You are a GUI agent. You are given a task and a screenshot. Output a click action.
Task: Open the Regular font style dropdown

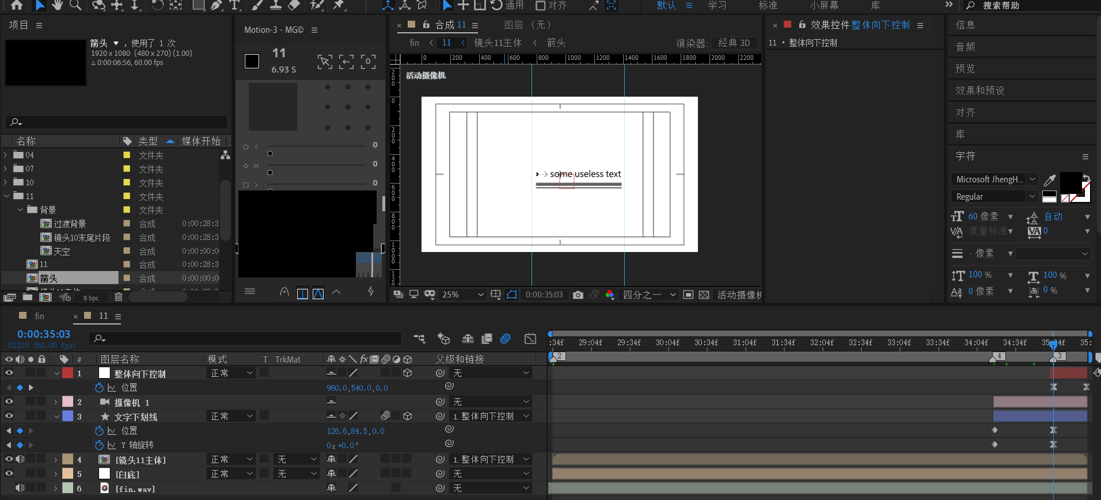tap(994, 197)
